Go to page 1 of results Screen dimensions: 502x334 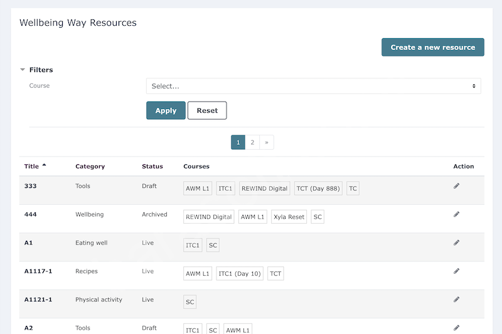238,142
